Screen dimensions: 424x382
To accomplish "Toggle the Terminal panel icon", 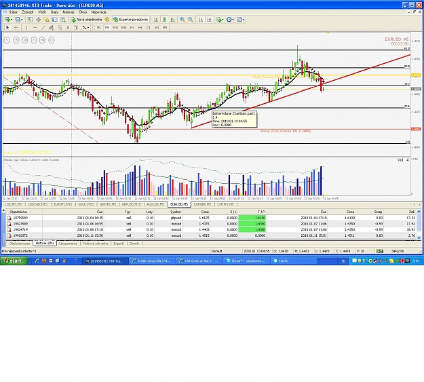I will click(55, 20).
